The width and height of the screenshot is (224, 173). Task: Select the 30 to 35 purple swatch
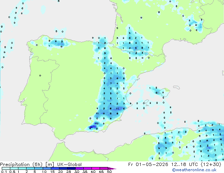pyautogui.click(x=79, y=168)
